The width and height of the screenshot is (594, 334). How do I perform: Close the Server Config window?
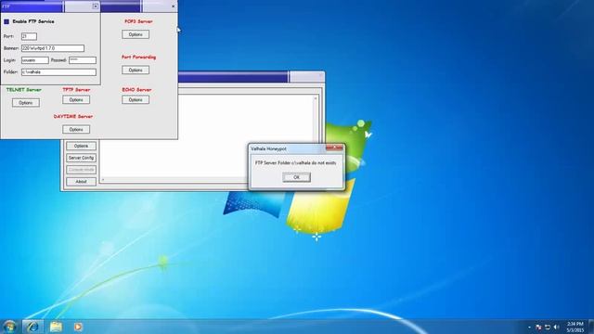[174, 6]
